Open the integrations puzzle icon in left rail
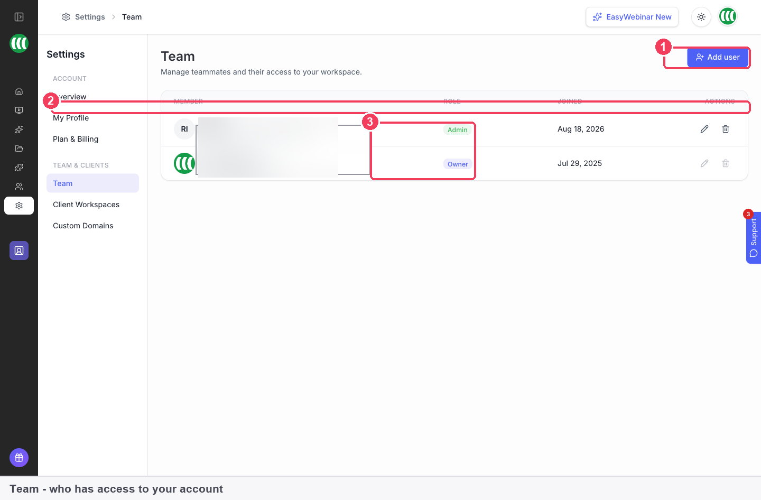The height and width of the screenshot is (500, 761). click(x=19, y=168)
